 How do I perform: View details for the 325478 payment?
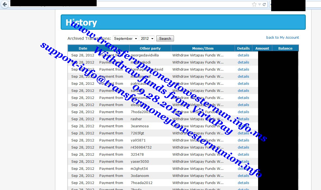point(243,154)
